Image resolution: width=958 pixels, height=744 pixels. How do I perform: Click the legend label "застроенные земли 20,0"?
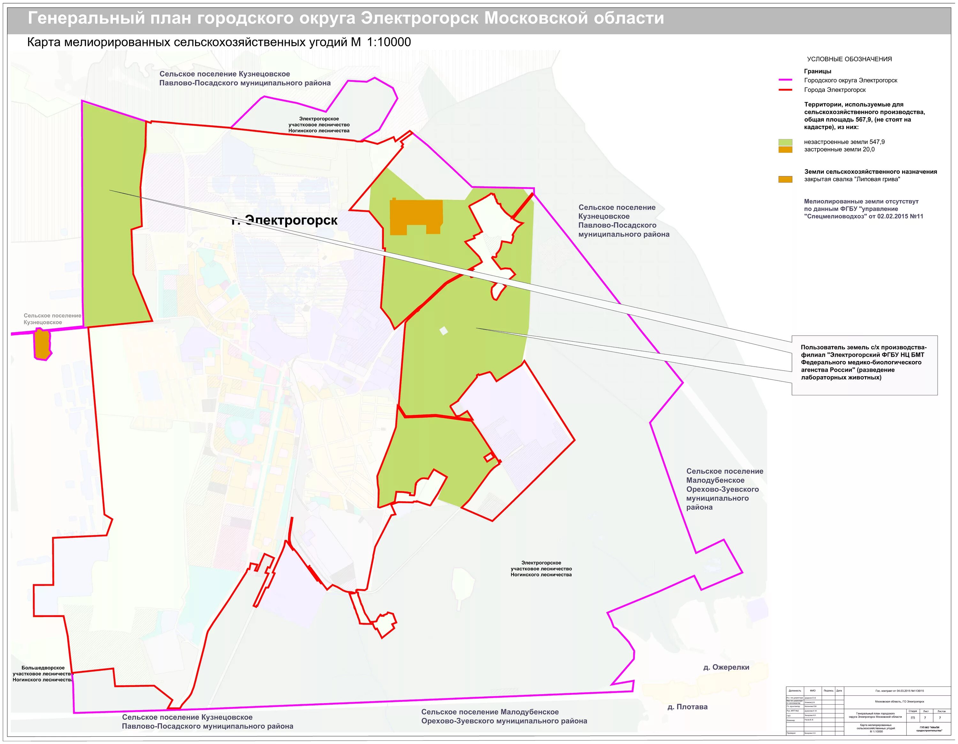(x=839, y=149)
